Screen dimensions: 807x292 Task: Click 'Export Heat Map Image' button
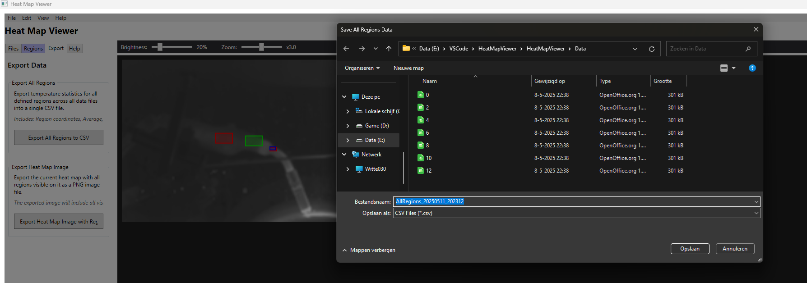tap(59, 222)
